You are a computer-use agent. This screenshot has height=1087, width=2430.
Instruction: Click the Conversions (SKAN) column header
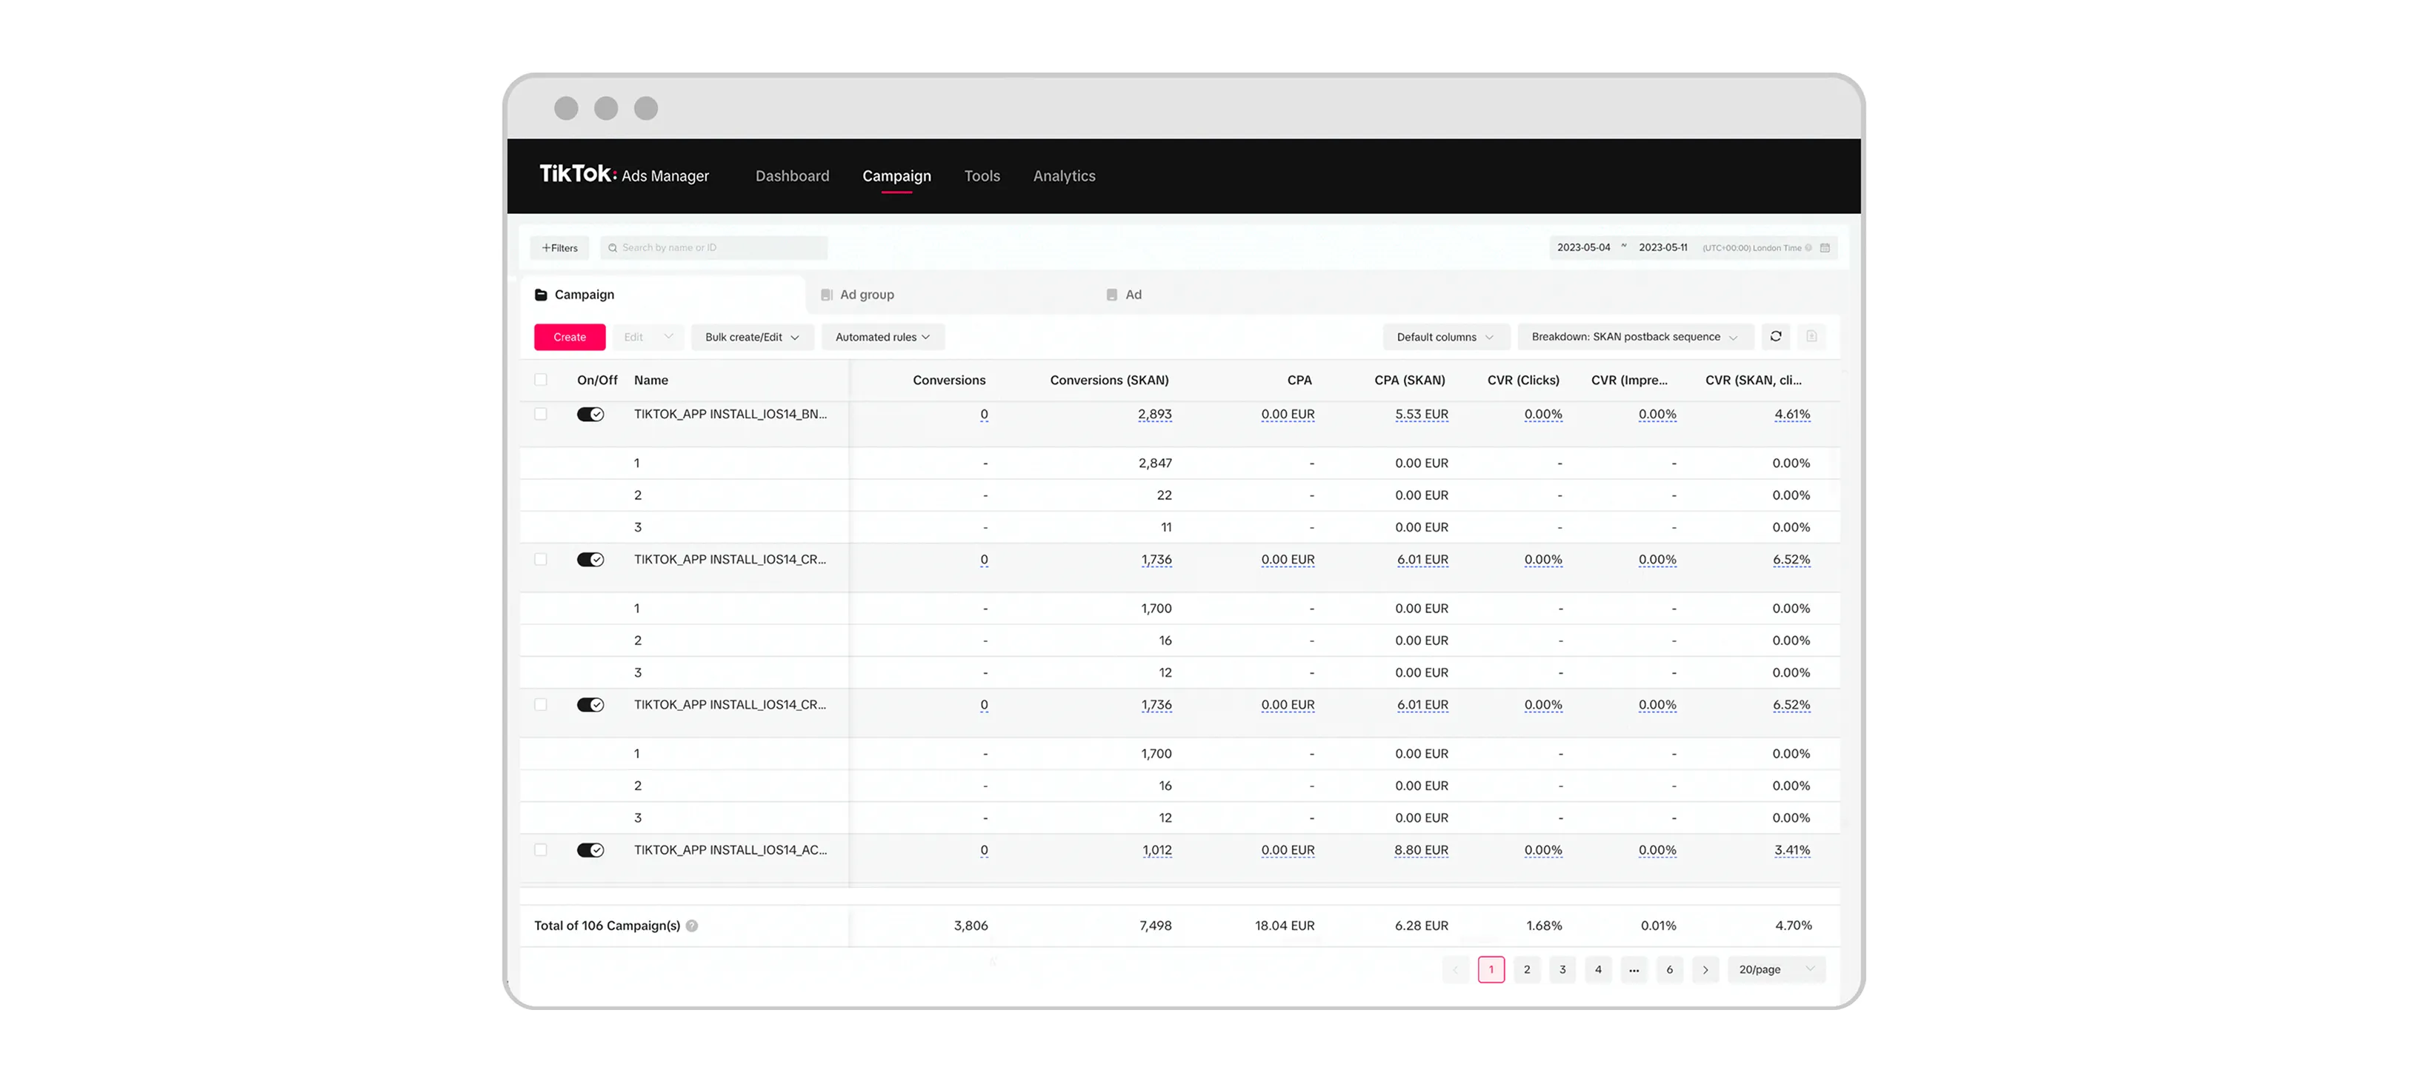[1109, 380]
